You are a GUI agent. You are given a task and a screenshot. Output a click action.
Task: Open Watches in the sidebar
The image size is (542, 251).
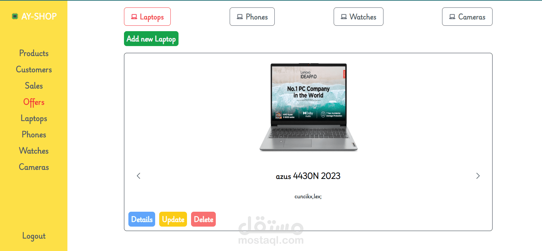coord(34,151)
